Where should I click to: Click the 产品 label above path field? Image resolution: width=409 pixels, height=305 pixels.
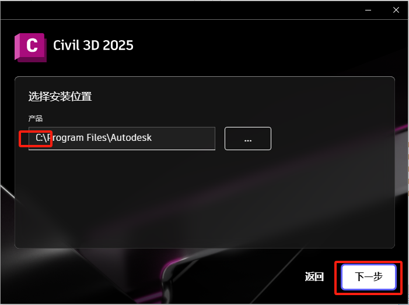pos(36,119)
